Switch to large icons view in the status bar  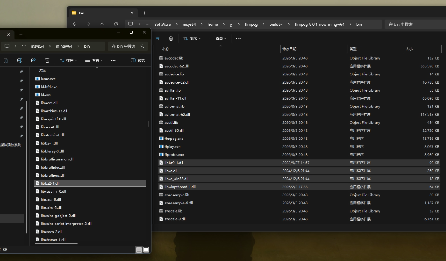pos(146,250)
